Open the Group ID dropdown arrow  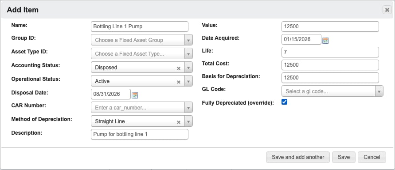coord(188,40)
